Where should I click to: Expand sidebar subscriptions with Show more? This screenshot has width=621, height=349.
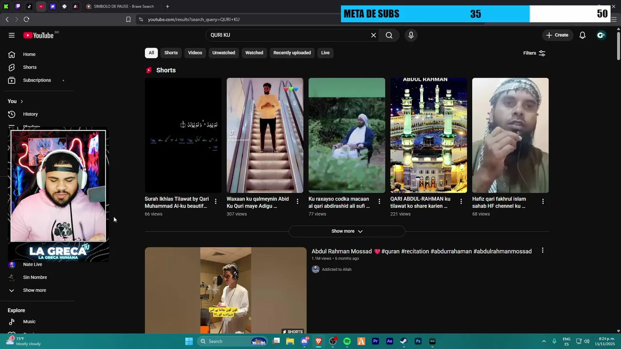point(34,290)
